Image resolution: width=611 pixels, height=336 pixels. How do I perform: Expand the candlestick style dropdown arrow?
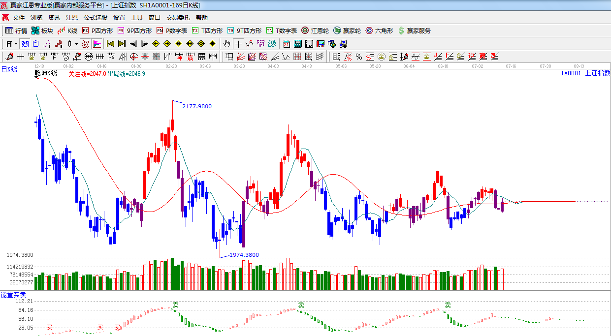(76, 44)
